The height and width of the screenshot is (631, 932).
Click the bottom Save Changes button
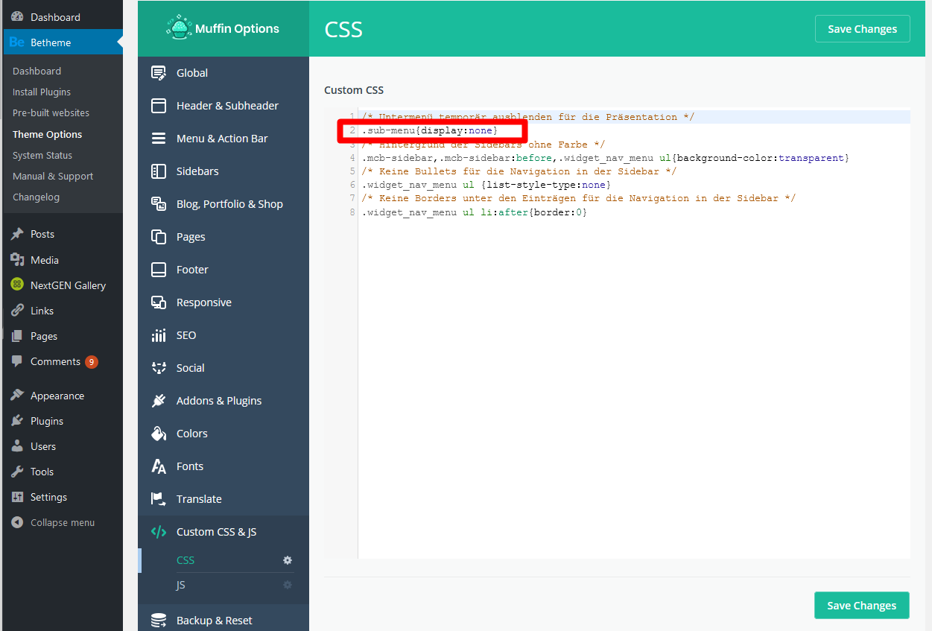tap(862, 606)
